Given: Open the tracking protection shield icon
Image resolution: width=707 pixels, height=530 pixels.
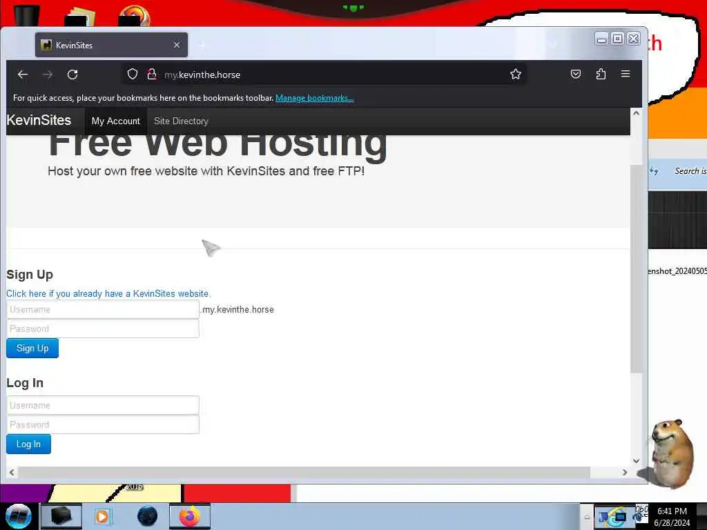Looking at the screenshot, I should [x=132, y=74].
